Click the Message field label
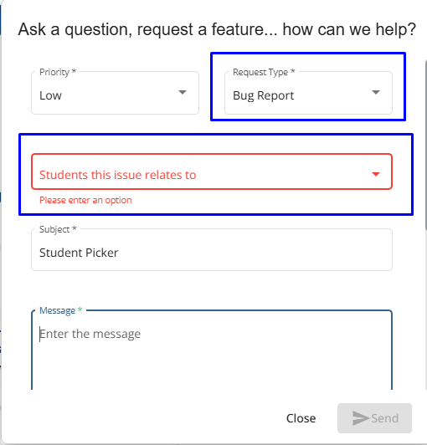Viewport: 427px width, 445px height. point(60,310)
